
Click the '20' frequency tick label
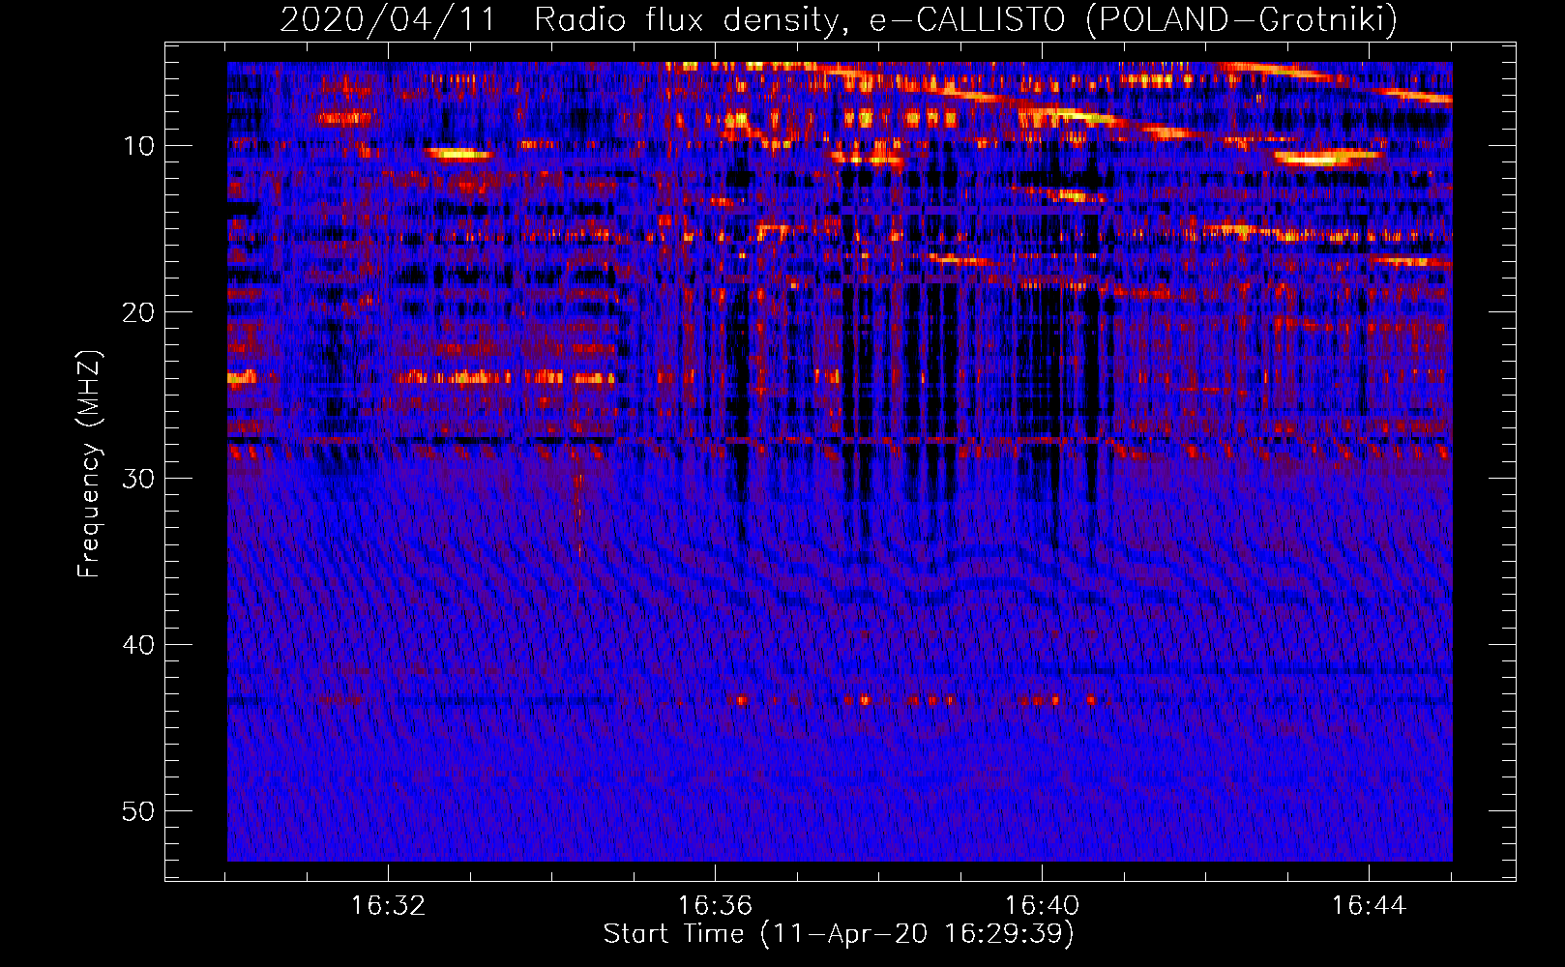pos(138,312)
